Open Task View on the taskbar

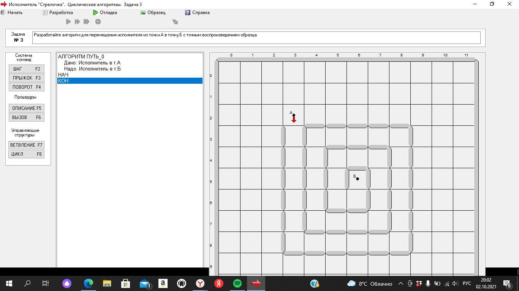tap(46, 283)
